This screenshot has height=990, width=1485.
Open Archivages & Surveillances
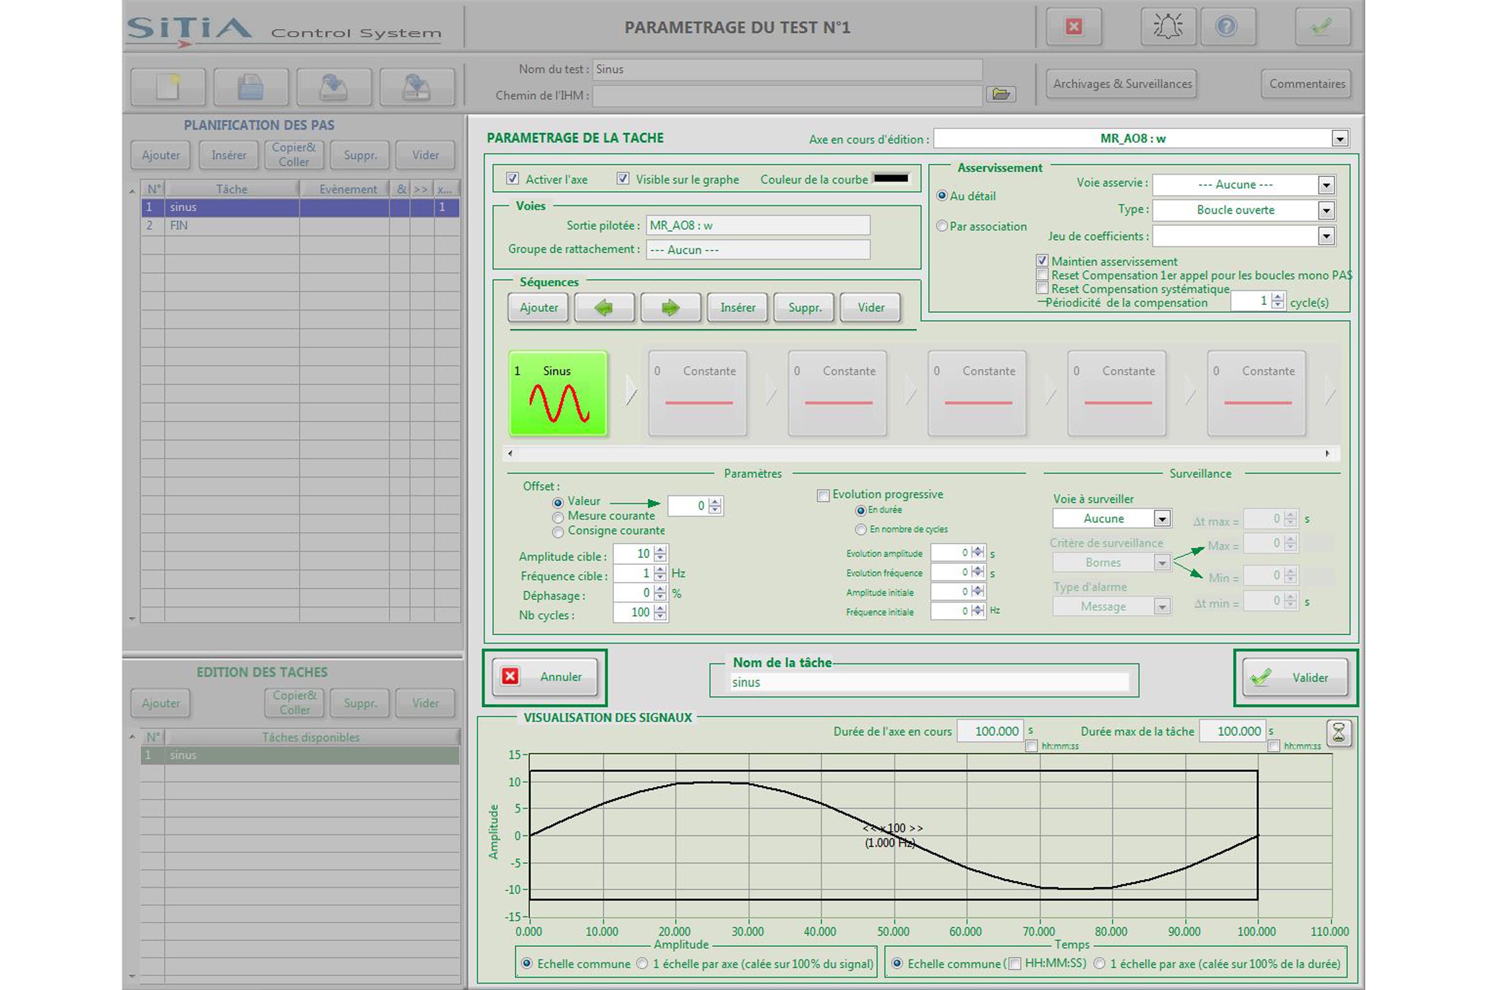click(1122, 83)
